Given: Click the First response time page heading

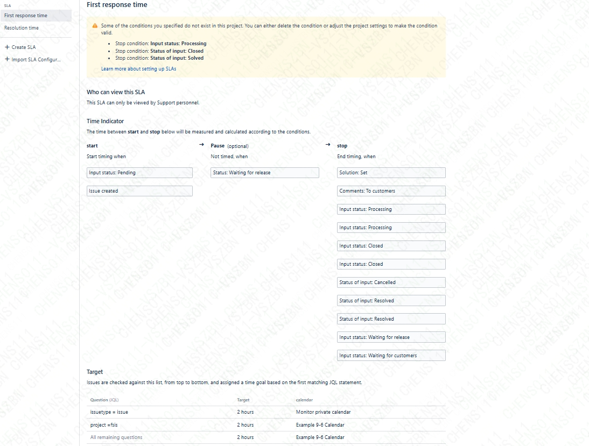Looking at the screenshot, I should [x=117, y=4].
